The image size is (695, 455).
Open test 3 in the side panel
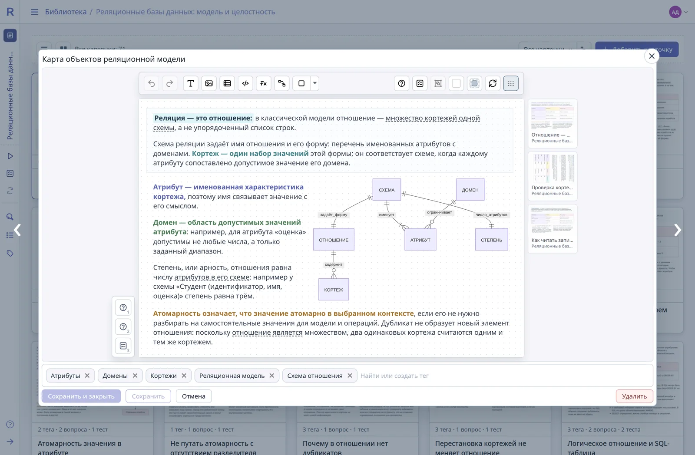tap(123, 346)
